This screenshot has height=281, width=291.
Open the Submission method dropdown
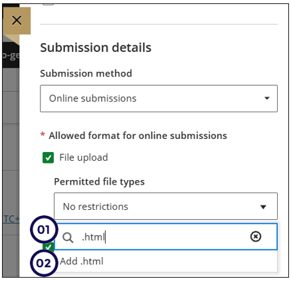point(159,98)
